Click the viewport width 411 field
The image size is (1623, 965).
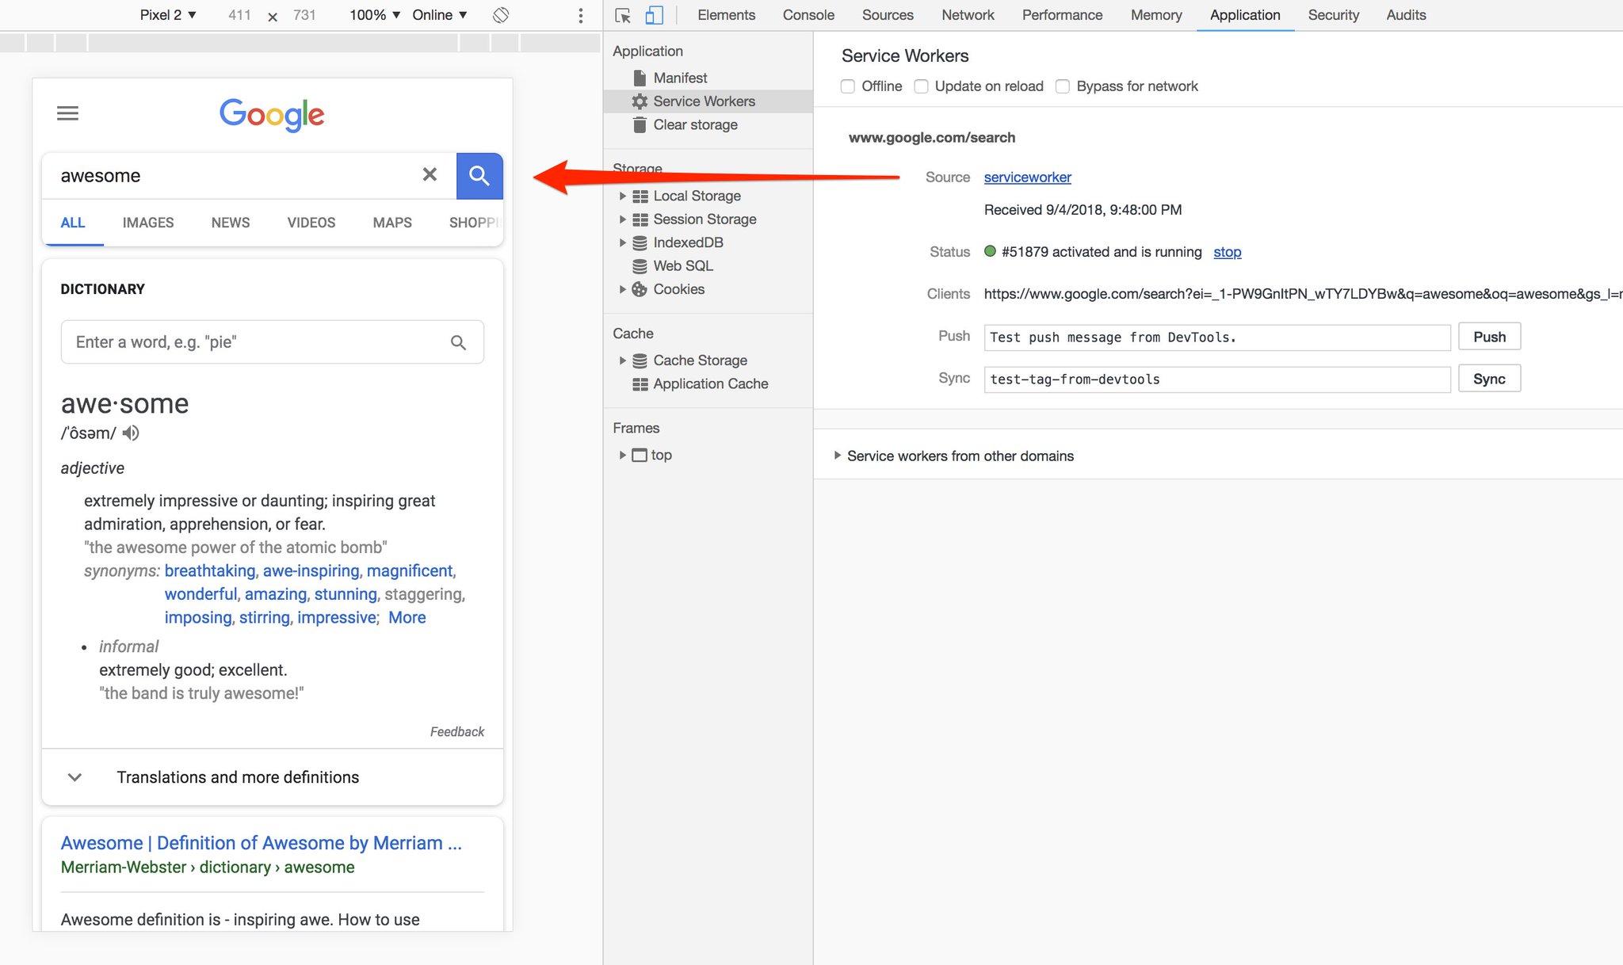coord(239,15)
